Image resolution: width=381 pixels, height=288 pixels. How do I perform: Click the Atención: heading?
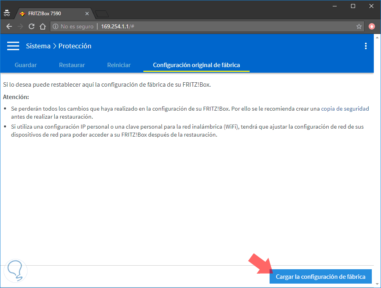coord(16,97)
